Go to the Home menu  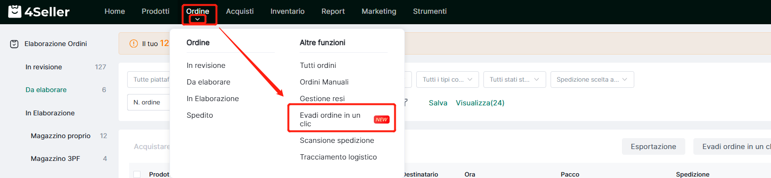(x=115, y=11)
